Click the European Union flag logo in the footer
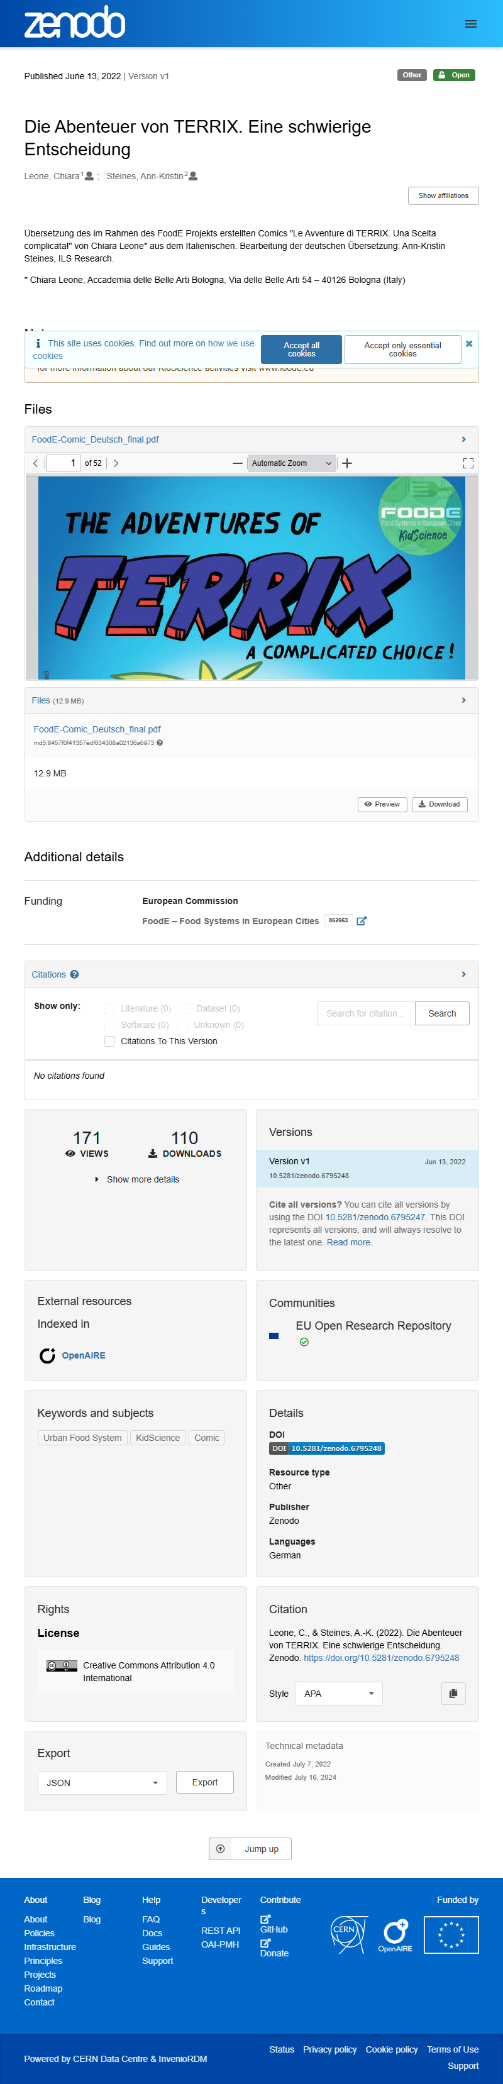The height and width of the screenshot is (2084, 503). click(451, 1935)
